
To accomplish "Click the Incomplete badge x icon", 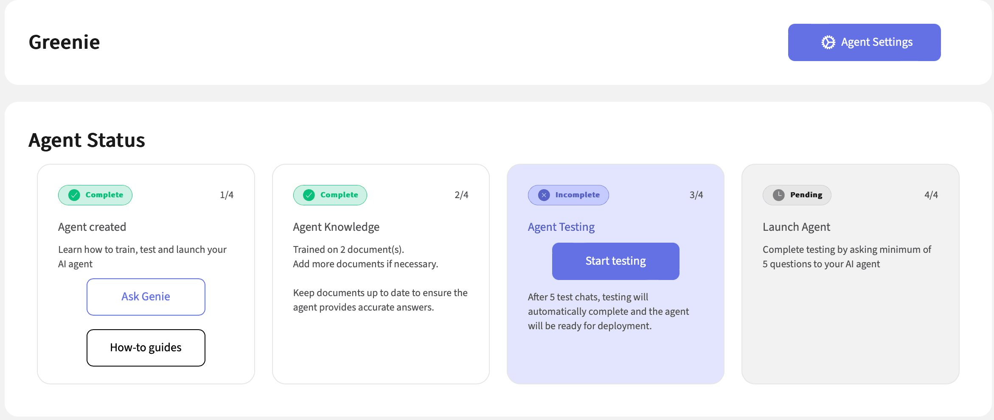I will [x=544, y=195].
